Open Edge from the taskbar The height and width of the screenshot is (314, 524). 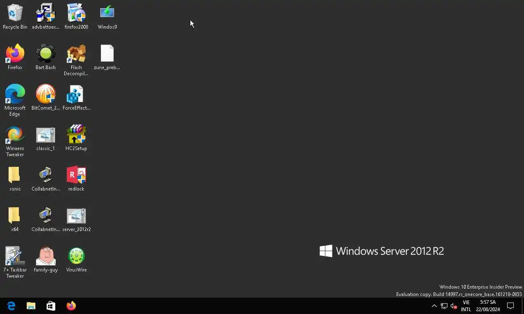11,306
